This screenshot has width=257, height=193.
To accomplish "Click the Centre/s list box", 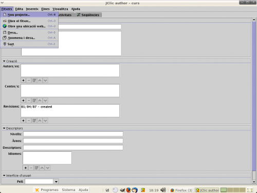I will (x=70, y=91).
